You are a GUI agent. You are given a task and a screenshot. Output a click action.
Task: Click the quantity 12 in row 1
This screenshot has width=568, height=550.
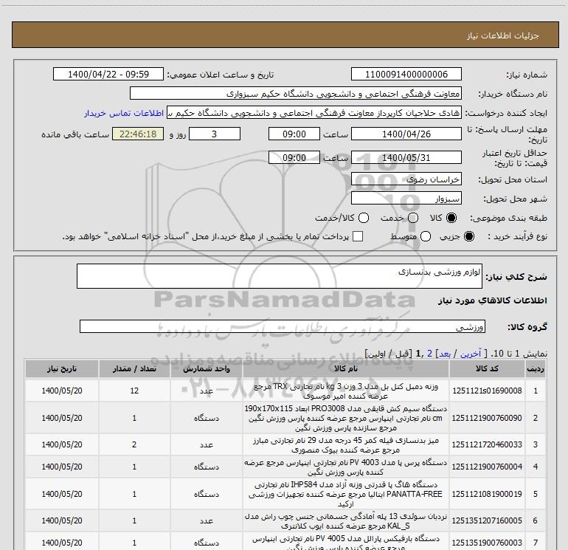coord(134,391)
